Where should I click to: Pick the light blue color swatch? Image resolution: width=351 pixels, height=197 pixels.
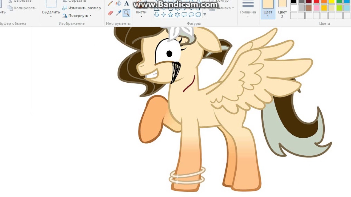(347, 8)
